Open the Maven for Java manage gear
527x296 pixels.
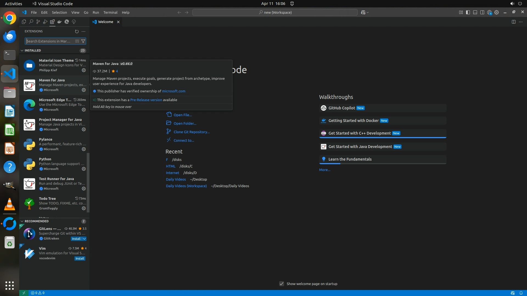tap(84, 90)
